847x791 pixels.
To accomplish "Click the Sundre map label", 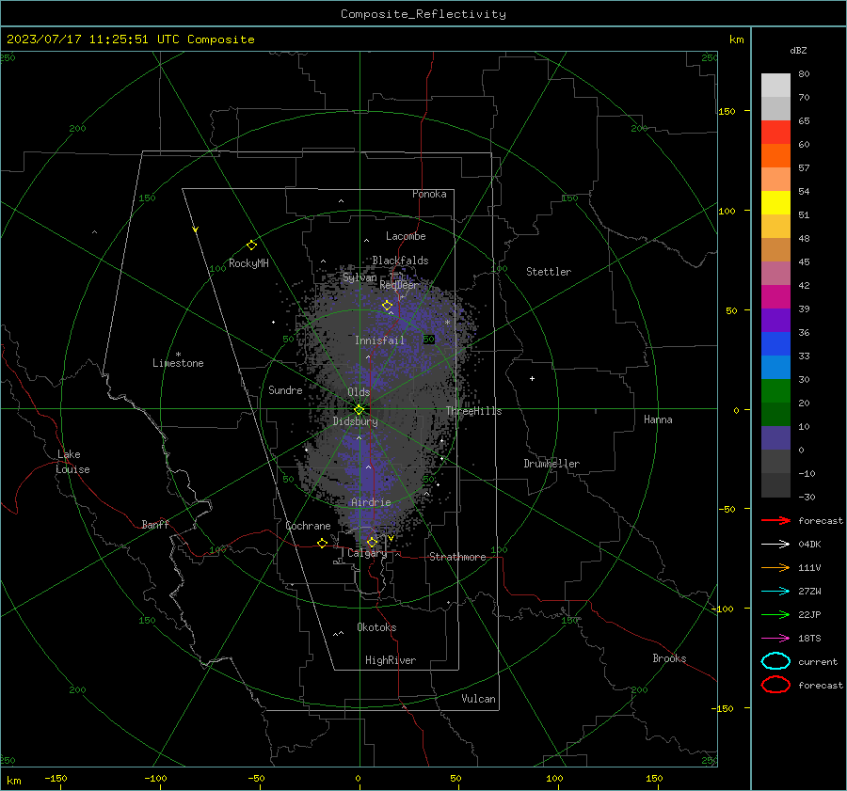I will point(285,389).
